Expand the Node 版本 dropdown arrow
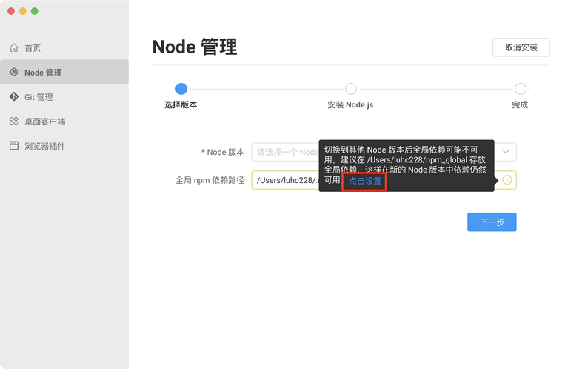This screenshot has height=369, width=585. (506, 152)
